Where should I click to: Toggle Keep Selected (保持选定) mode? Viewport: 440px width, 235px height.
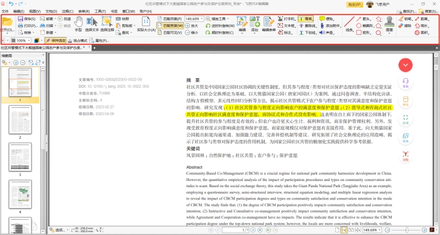click(x=56, y=40)
